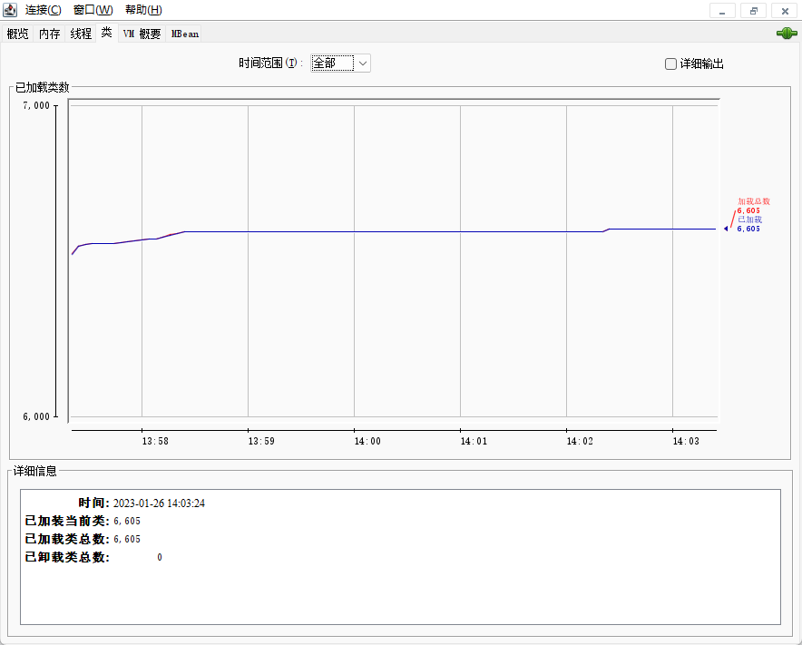Click the 已卸载类总数 label

click(x=67, y=557)
